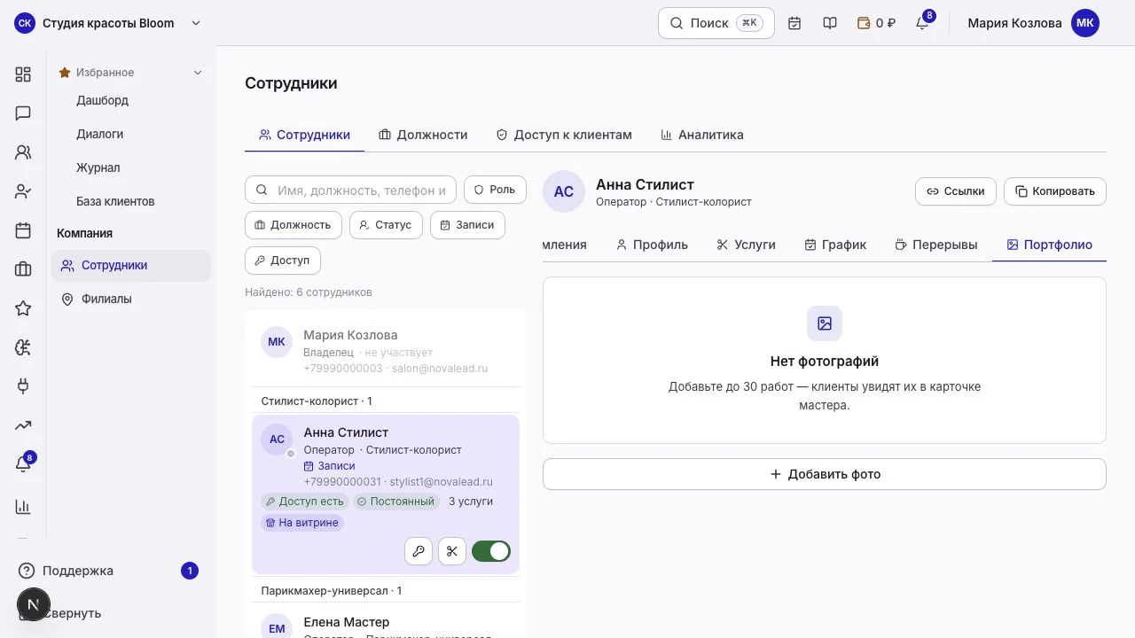Open the star icon in left rail

coord(23,308)
